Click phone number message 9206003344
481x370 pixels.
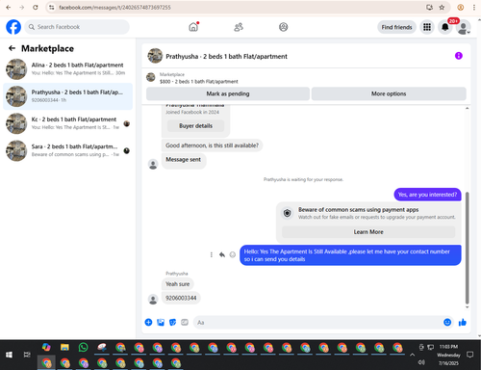point(181,298)
